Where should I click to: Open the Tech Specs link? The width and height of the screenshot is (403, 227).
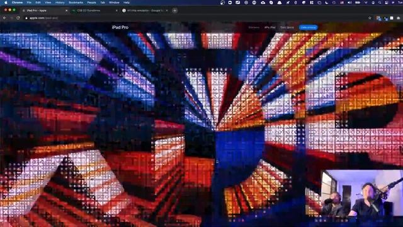coord(287,27)
